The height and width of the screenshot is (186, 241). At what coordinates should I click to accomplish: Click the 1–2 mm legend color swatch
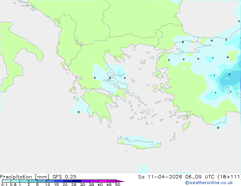click(x=24, y=181)
